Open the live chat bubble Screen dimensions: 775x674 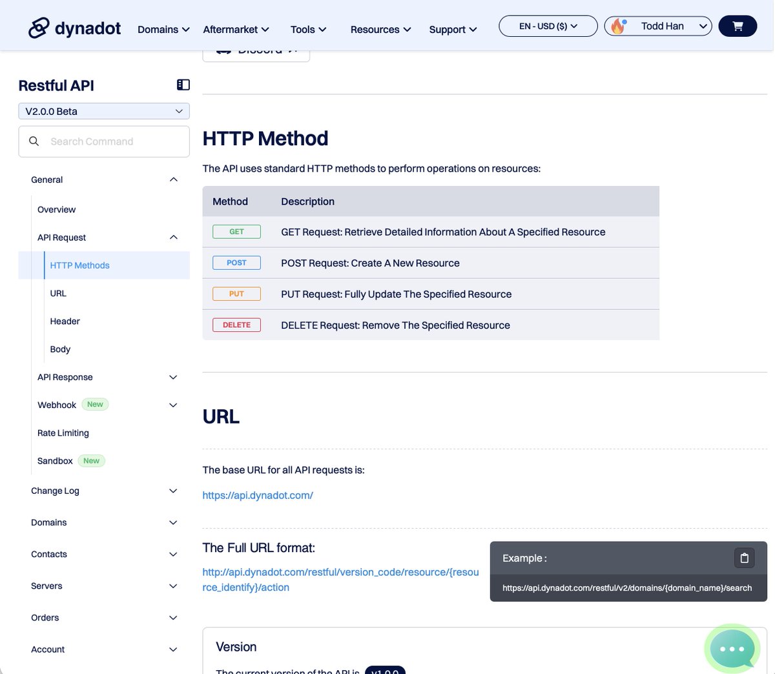(732, 649)
